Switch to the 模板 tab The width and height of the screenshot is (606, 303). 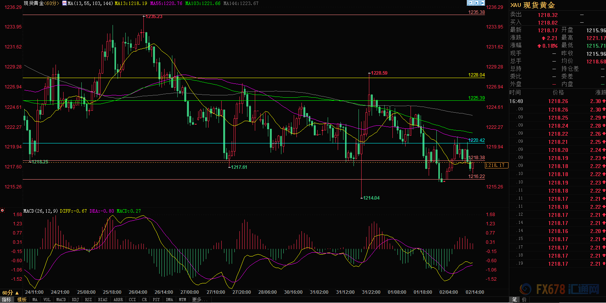(22, 300)
